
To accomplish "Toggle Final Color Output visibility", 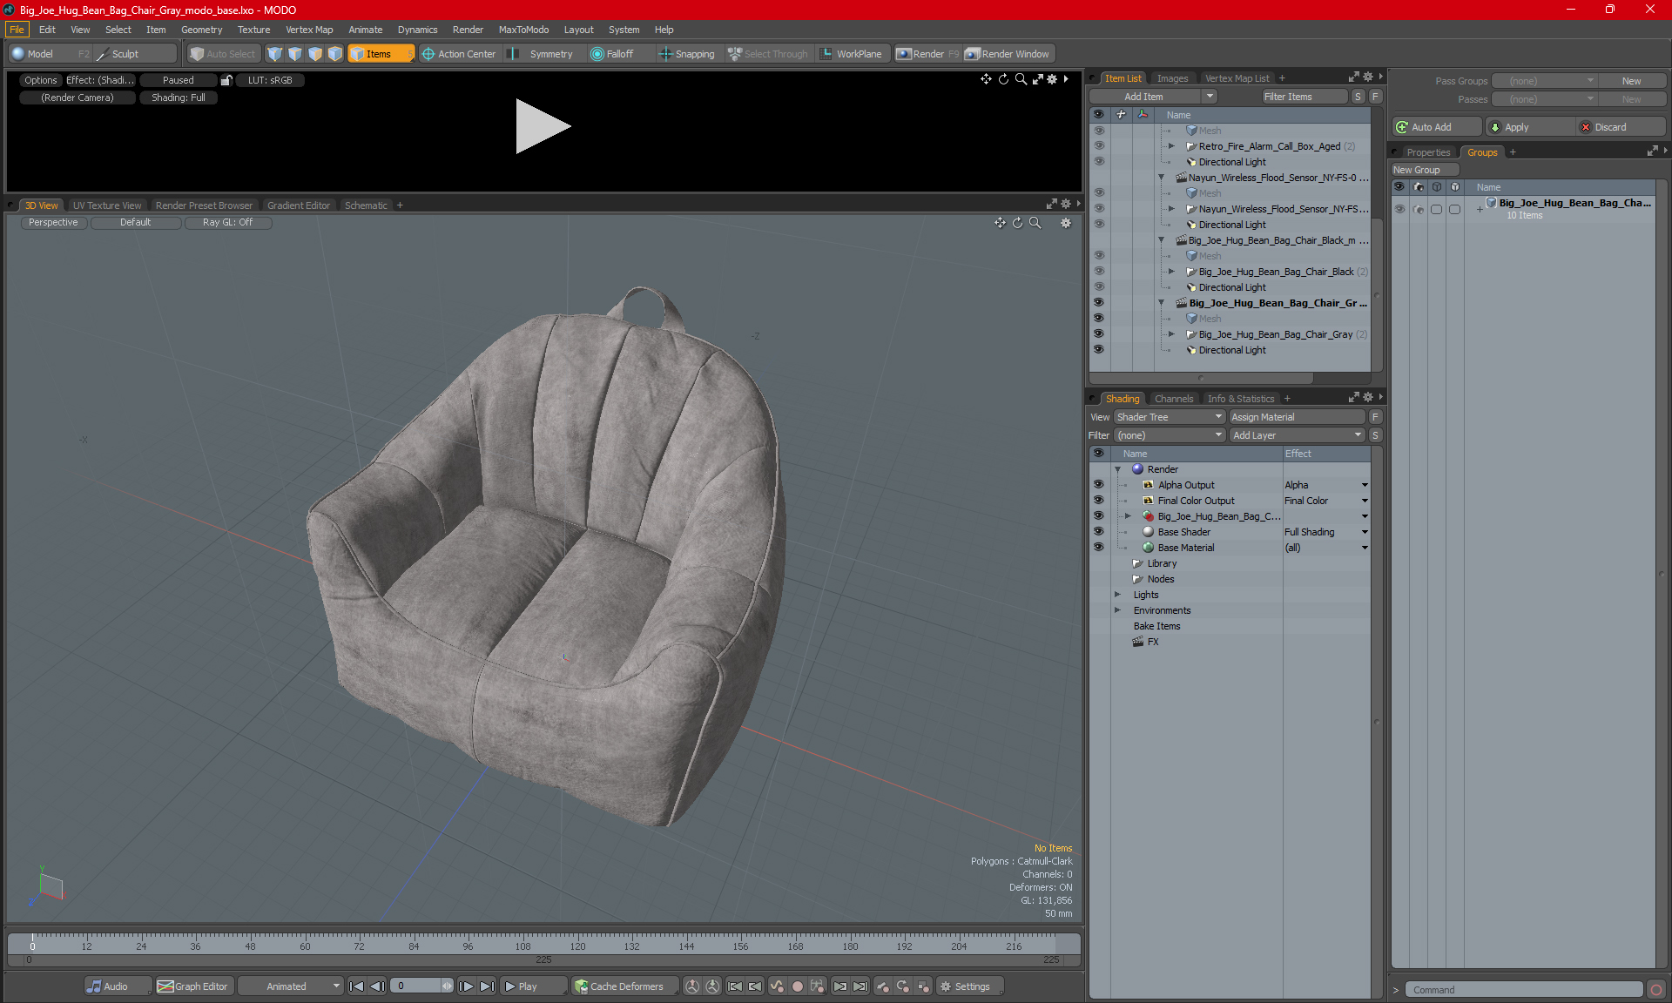I will [x=1098, y=501].
